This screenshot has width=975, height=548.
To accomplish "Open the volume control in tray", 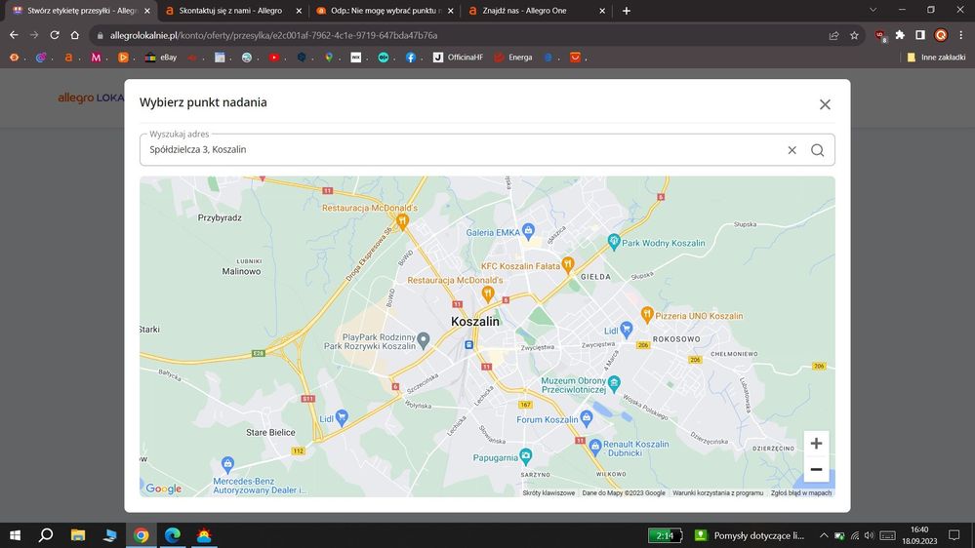I will [869, 535].
